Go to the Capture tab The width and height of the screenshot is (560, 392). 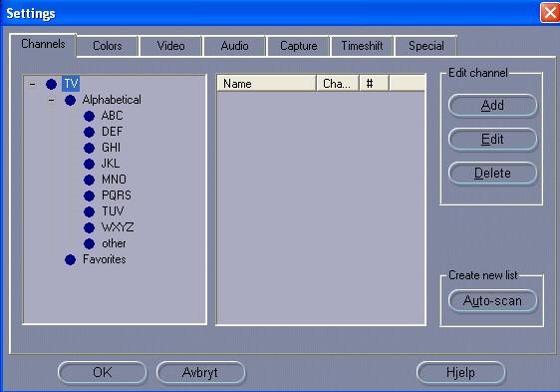pyautogui.click(x=299, y=46)
